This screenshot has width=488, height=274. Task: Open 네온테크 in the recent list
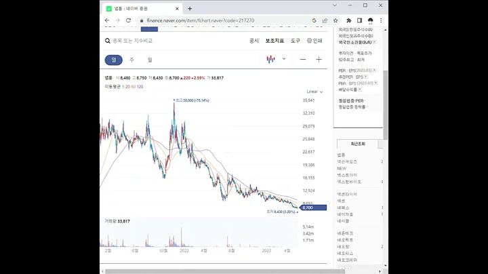pyautogui.click(x=345, y=233)
